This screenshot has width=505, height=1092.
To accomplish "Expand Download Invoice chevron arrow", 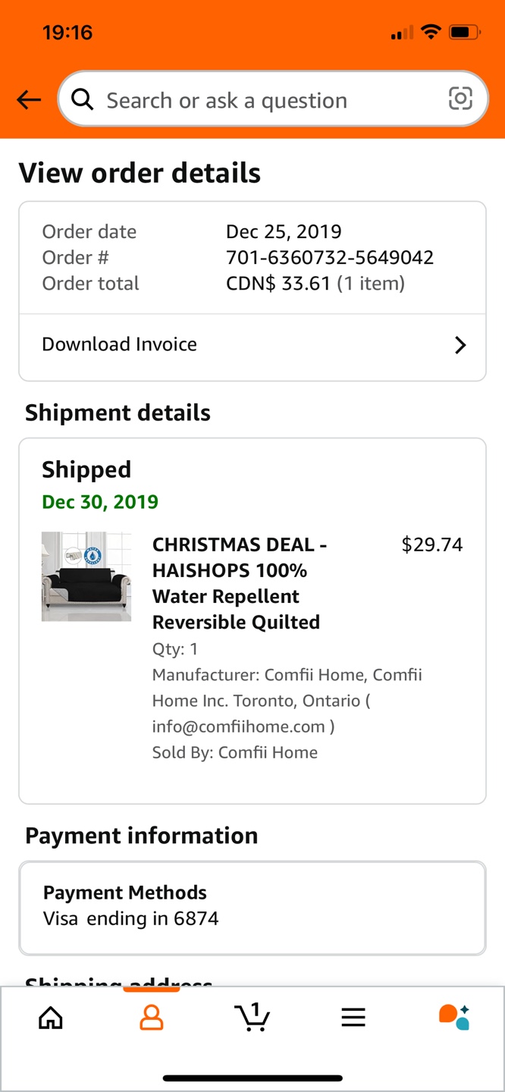I will 460,345.
